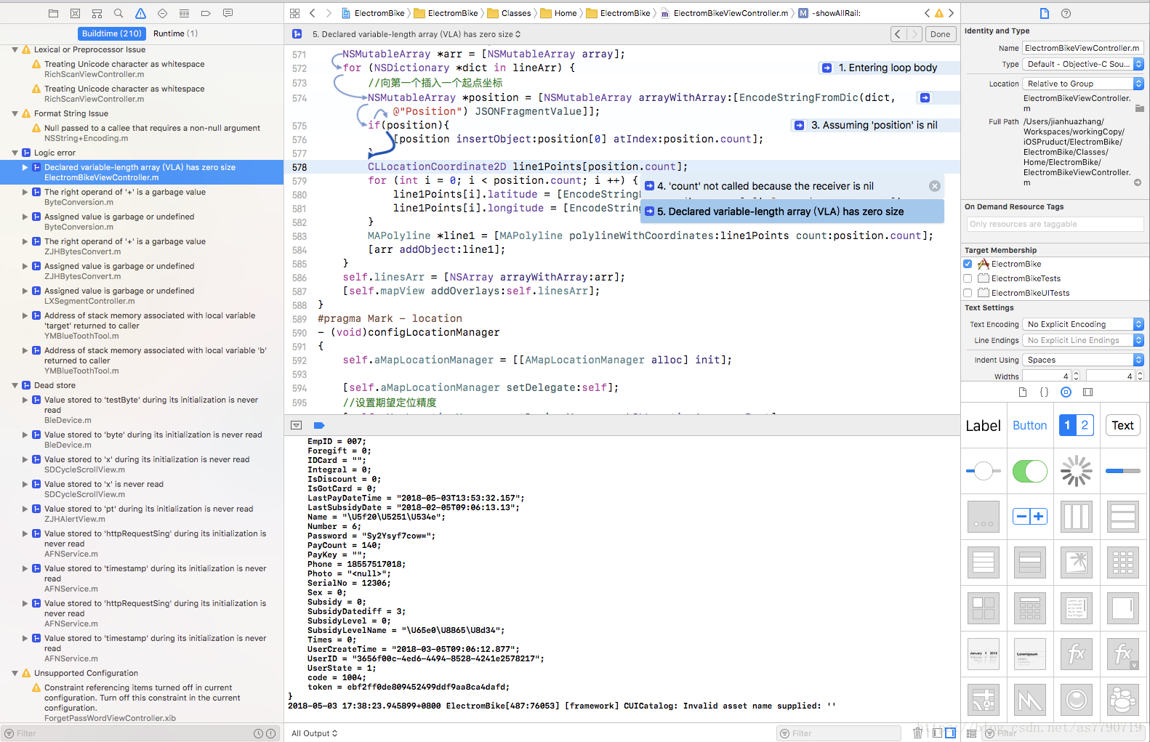Expand the Declared variable-length array issue
The image size is (1150, 742).
coord(25,167)
